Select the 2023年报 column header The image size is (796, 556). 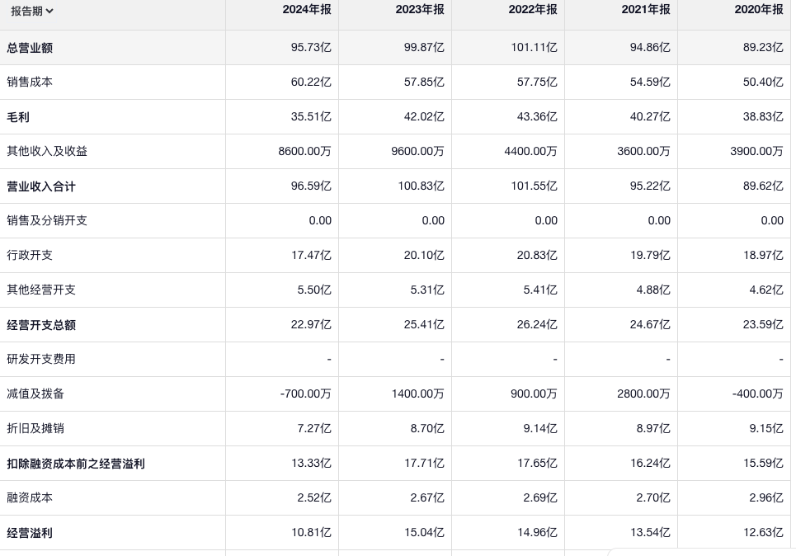pyautogui.click(x=421, y=10)
